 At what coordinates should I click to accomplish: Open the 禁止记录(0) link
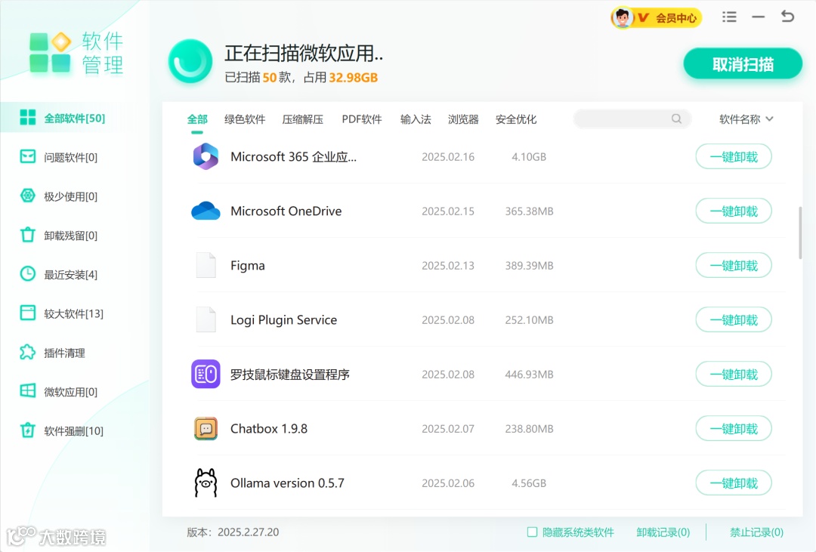click(756, 532)
